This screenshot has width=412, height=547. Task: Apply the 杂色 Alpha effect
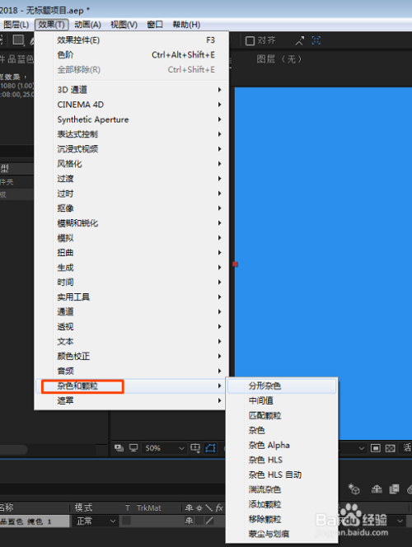282,445
